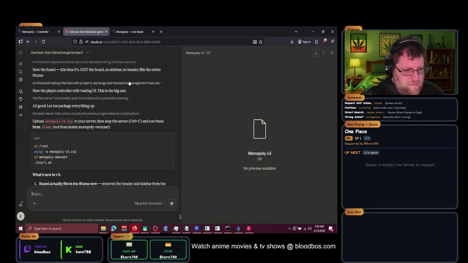The height and width of the screenshot is (263, 468).
Task: Click the 'What's new in v3:' heading
Action: click(46, 175)
